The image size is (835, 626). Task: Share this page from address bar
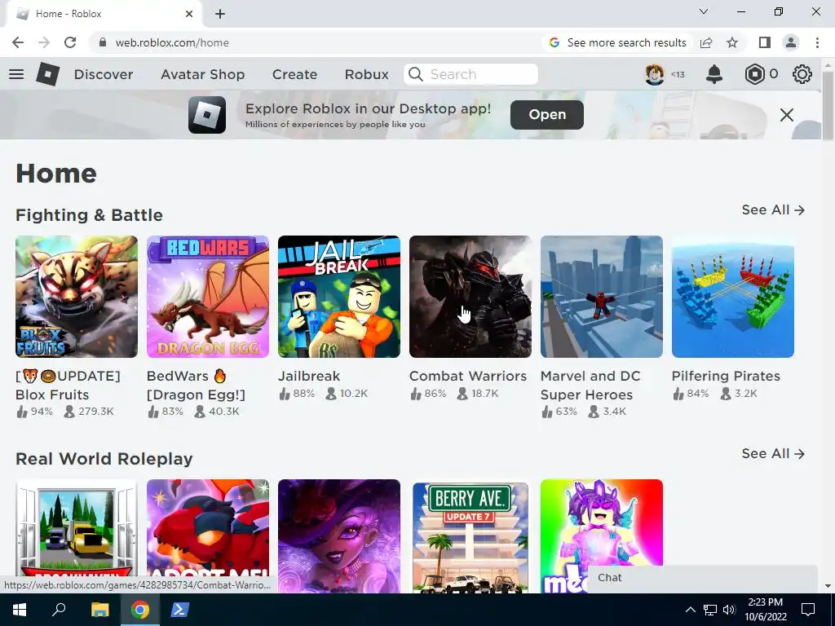[x=706, y=42]
